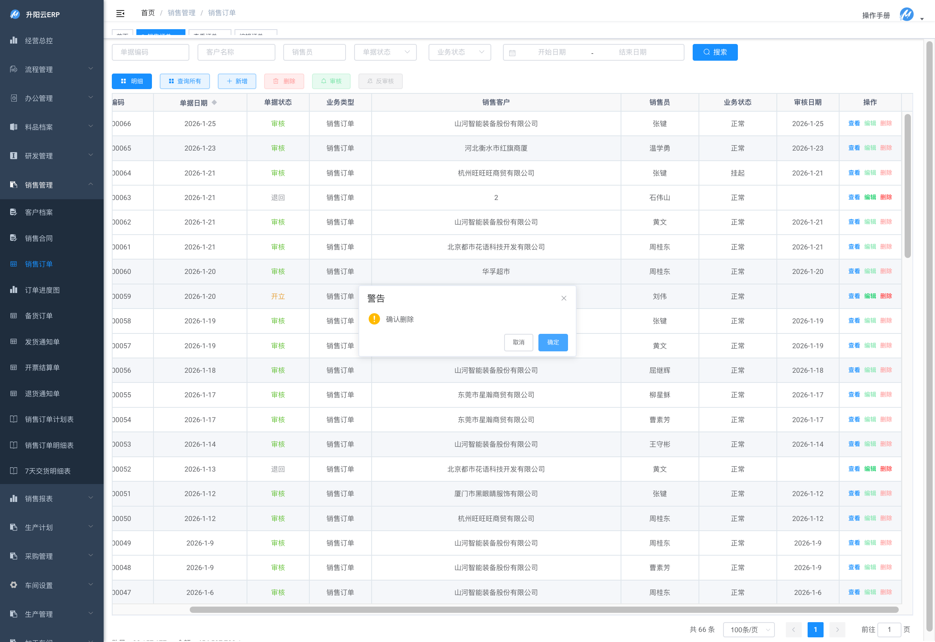Close the 警告 dialog with X icon
Image resolution: width=935 pixels, height=642 pixels.
click(x=564, y=298)
